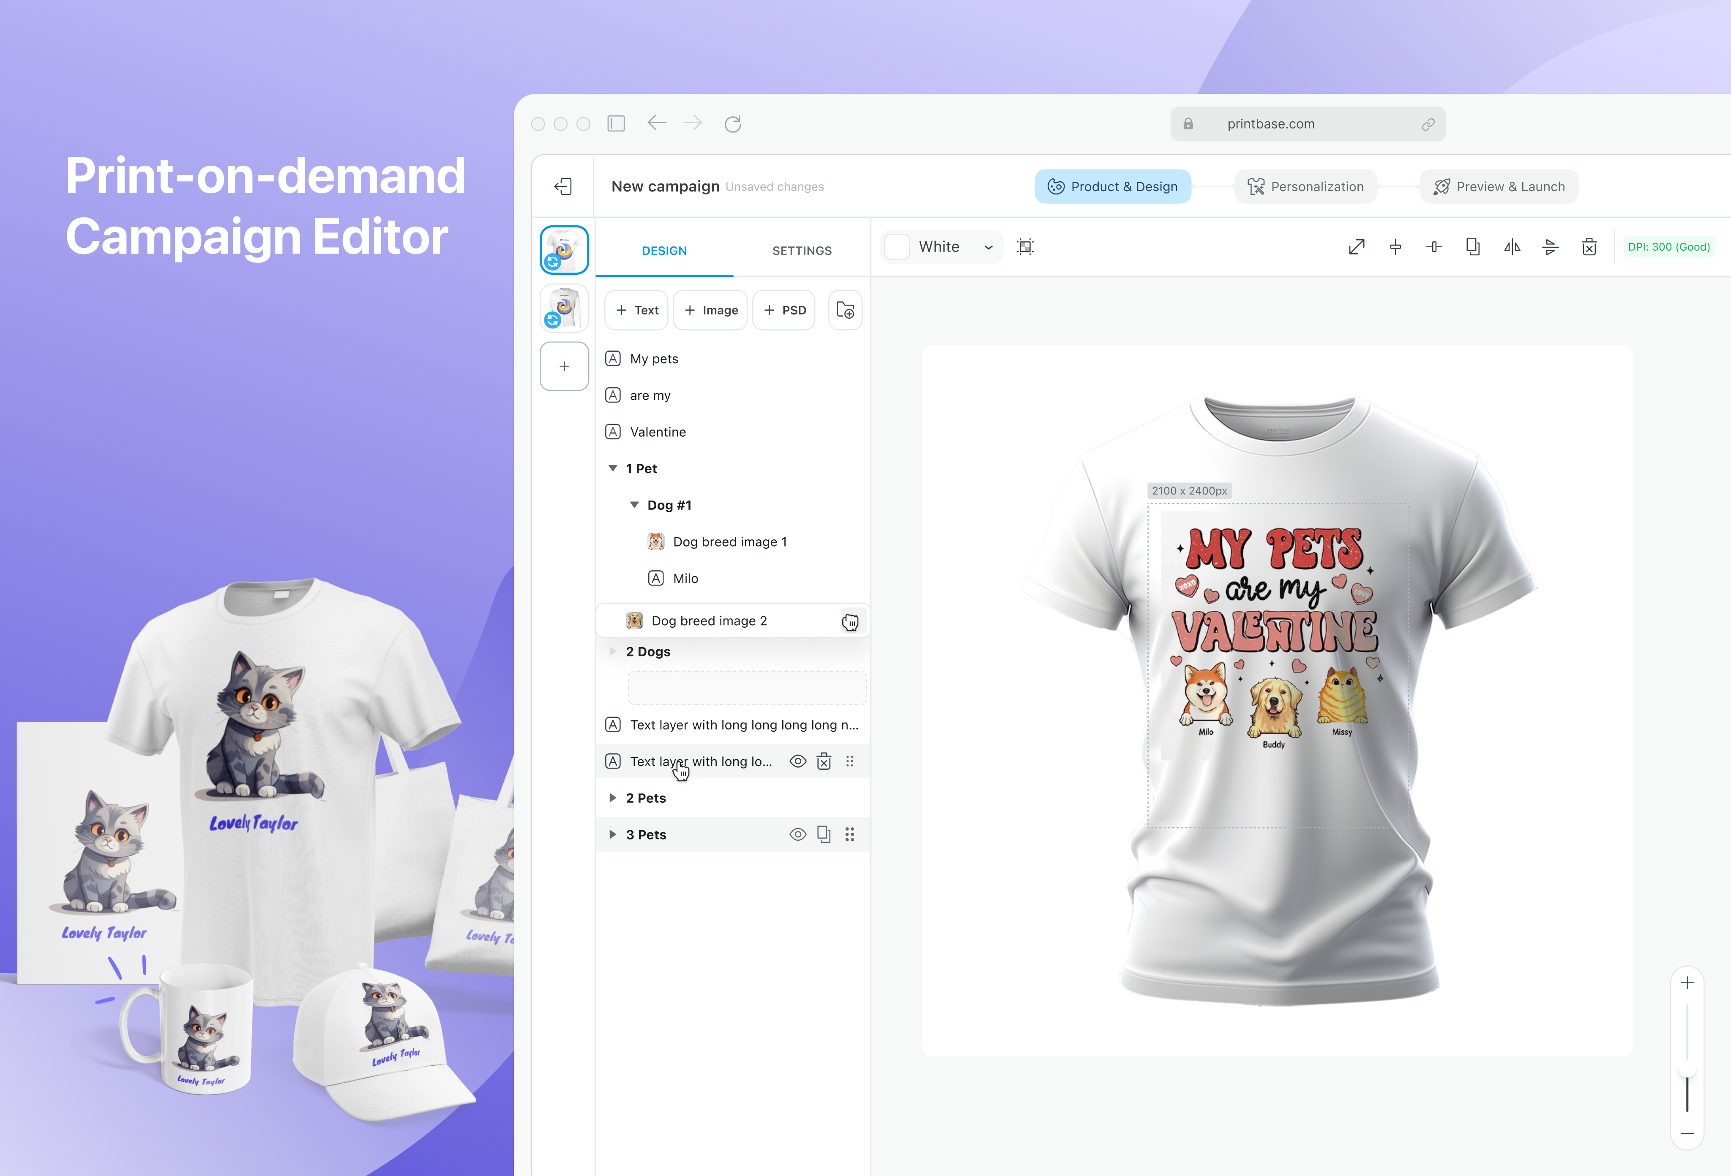Image resolution: width=1731 pixels, height=1176 pixels.
Task: Expand the 2 Pets group
Action: [x=613, y=798]
